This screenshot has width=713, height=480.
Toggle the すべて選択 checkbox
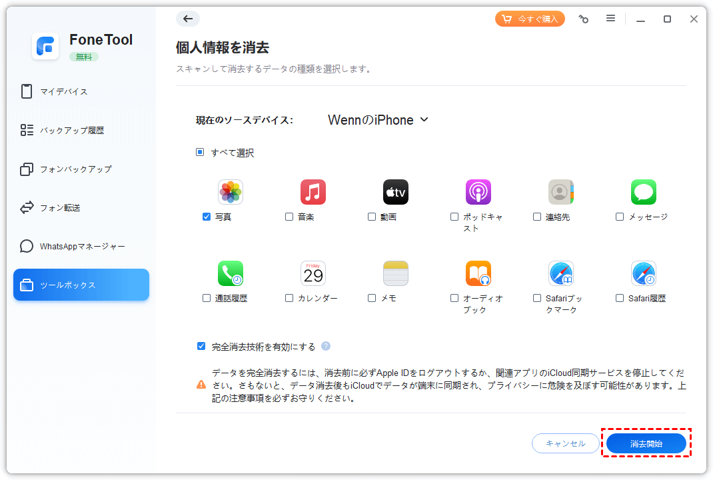200,152
